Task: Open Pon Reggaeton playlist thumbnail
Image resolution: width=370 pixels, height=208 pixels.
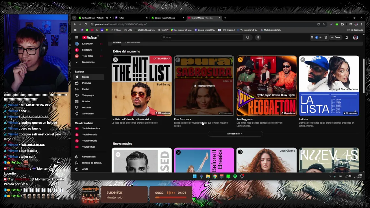Action: (267, 86)
